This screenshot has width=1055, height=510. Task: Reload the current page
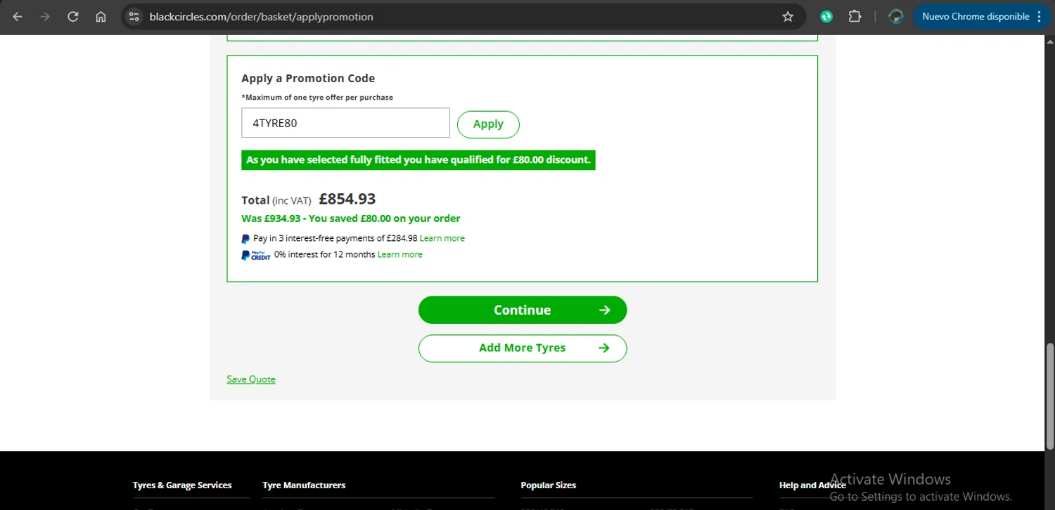[x=73, y=17]
